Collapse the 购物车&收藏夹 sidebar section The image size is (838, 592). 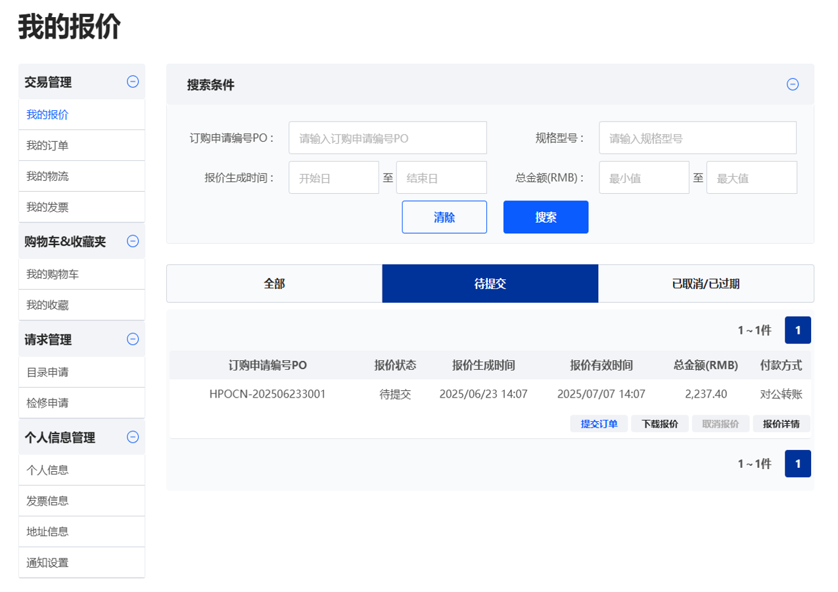pyautogui.click(x=133, y=241)
